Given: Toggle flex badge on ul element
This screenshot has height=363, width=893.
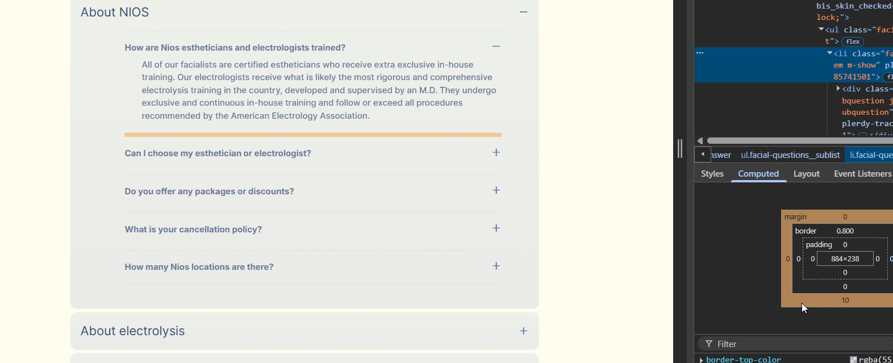Looking at the screenshot, I should (852, 41).
